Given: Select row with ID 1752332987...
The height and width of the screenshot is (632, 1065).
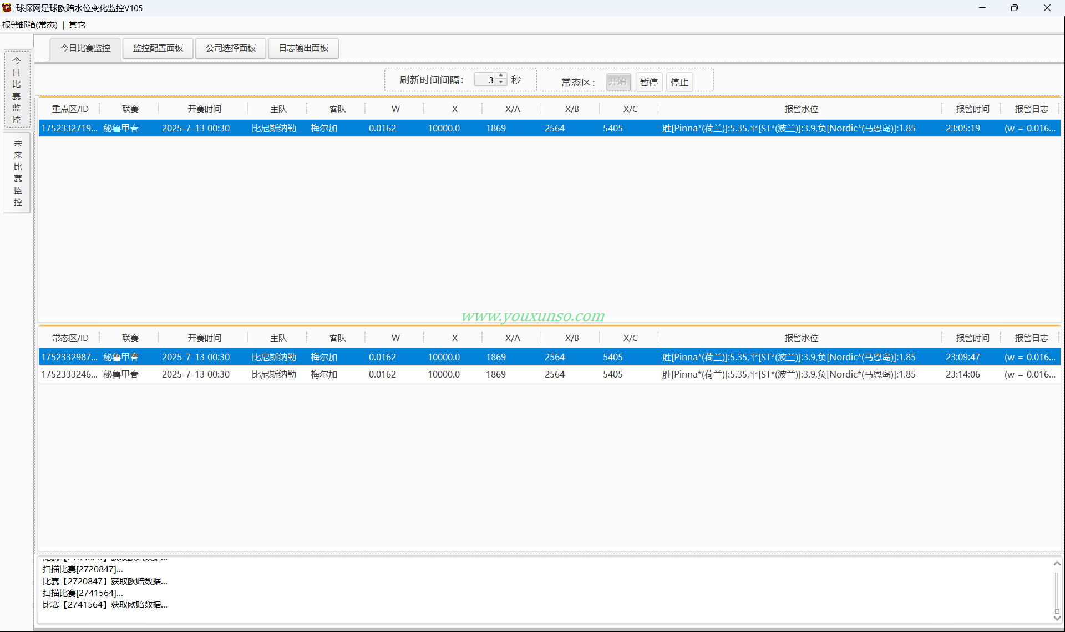Looking at the screenshot, I should pos(549,357).
